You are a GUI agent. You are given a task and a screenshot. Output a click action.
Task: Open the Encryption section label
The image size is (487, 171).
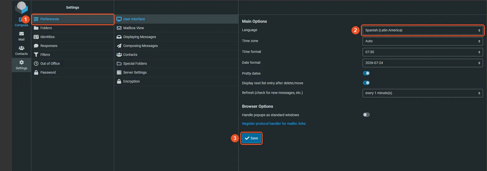[x=131, y=81]
